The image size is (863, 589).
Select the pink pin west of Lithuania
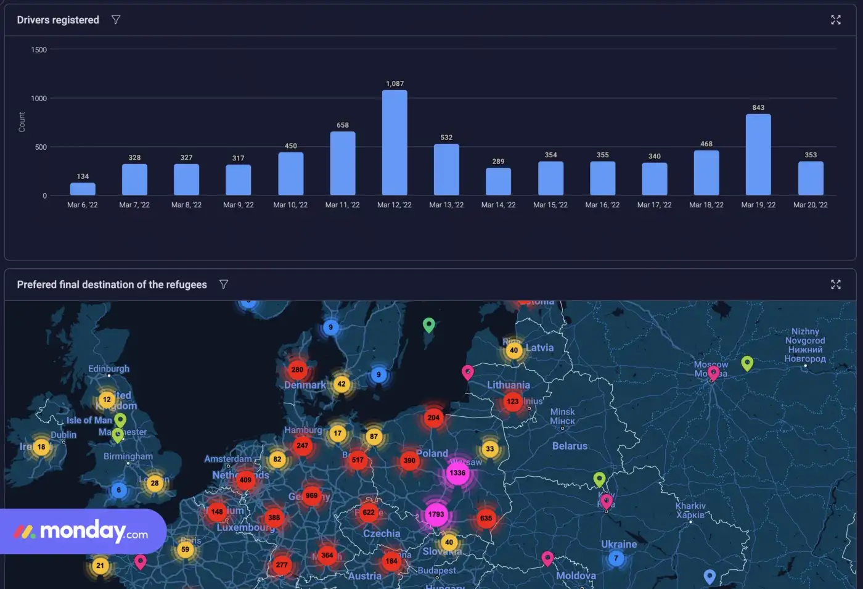(x=468, y=371)
